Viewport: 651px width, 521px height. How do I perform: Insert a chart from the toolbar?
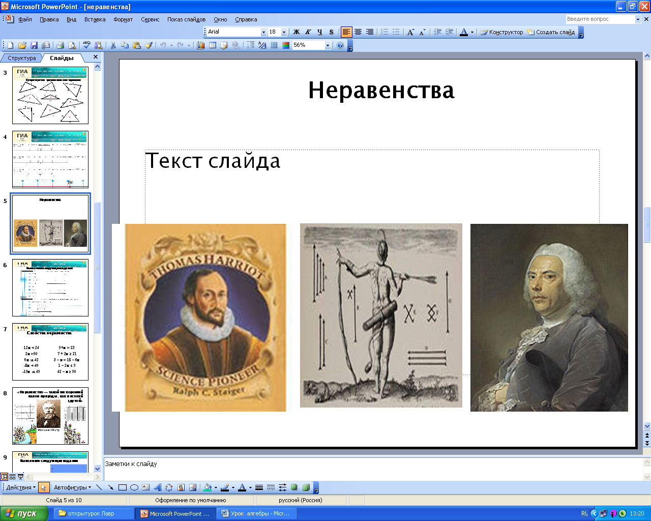(x=200, y=45)
